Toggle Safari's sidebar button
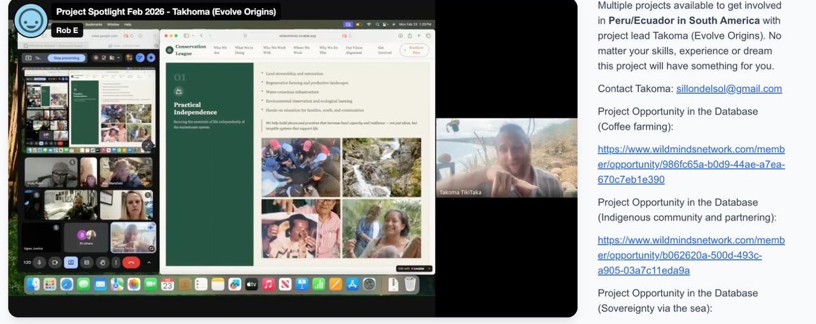This screenshot has height=324, width=816. tap(186, 36)
